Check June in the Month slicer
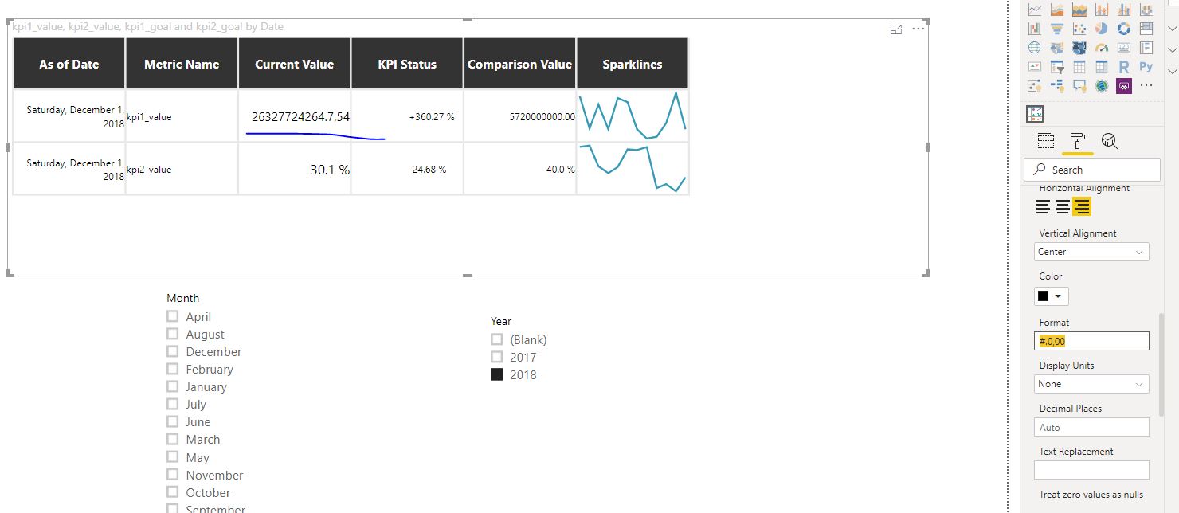1179x513 pixels. pos(172,421)
